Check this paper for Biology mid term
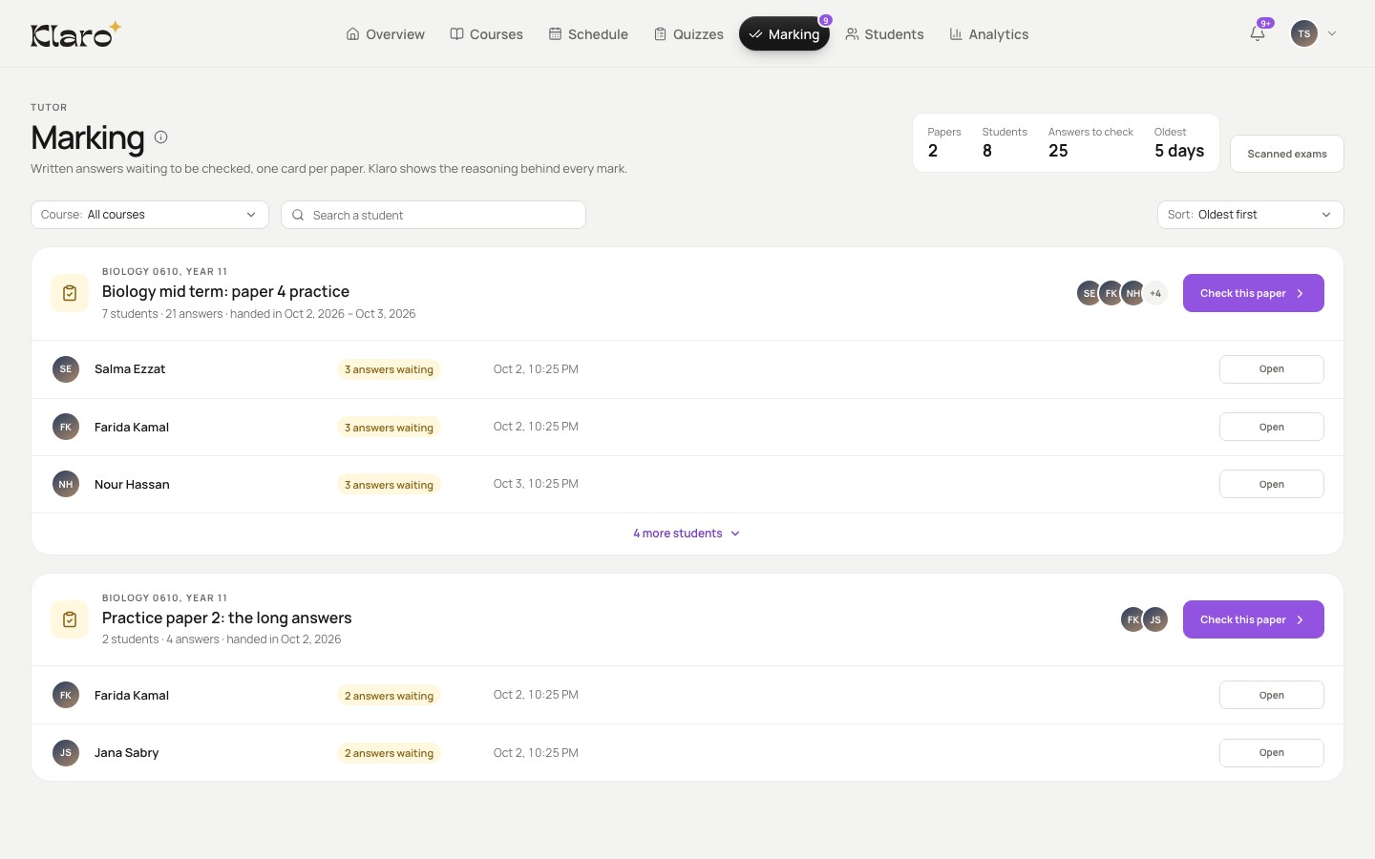 pos(1254,293)
